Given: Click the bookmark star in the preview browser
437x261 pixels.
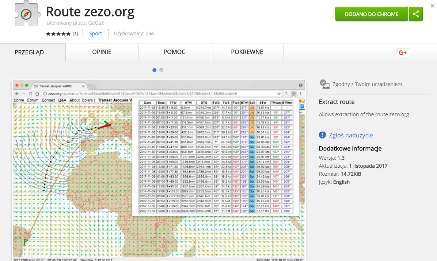Looking at the screenshot, I should pos(279,94).
